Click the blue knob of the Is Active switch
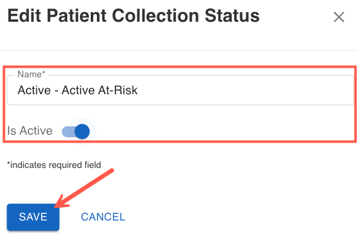This screenshot has height=238, width=357. pos(82,132)
